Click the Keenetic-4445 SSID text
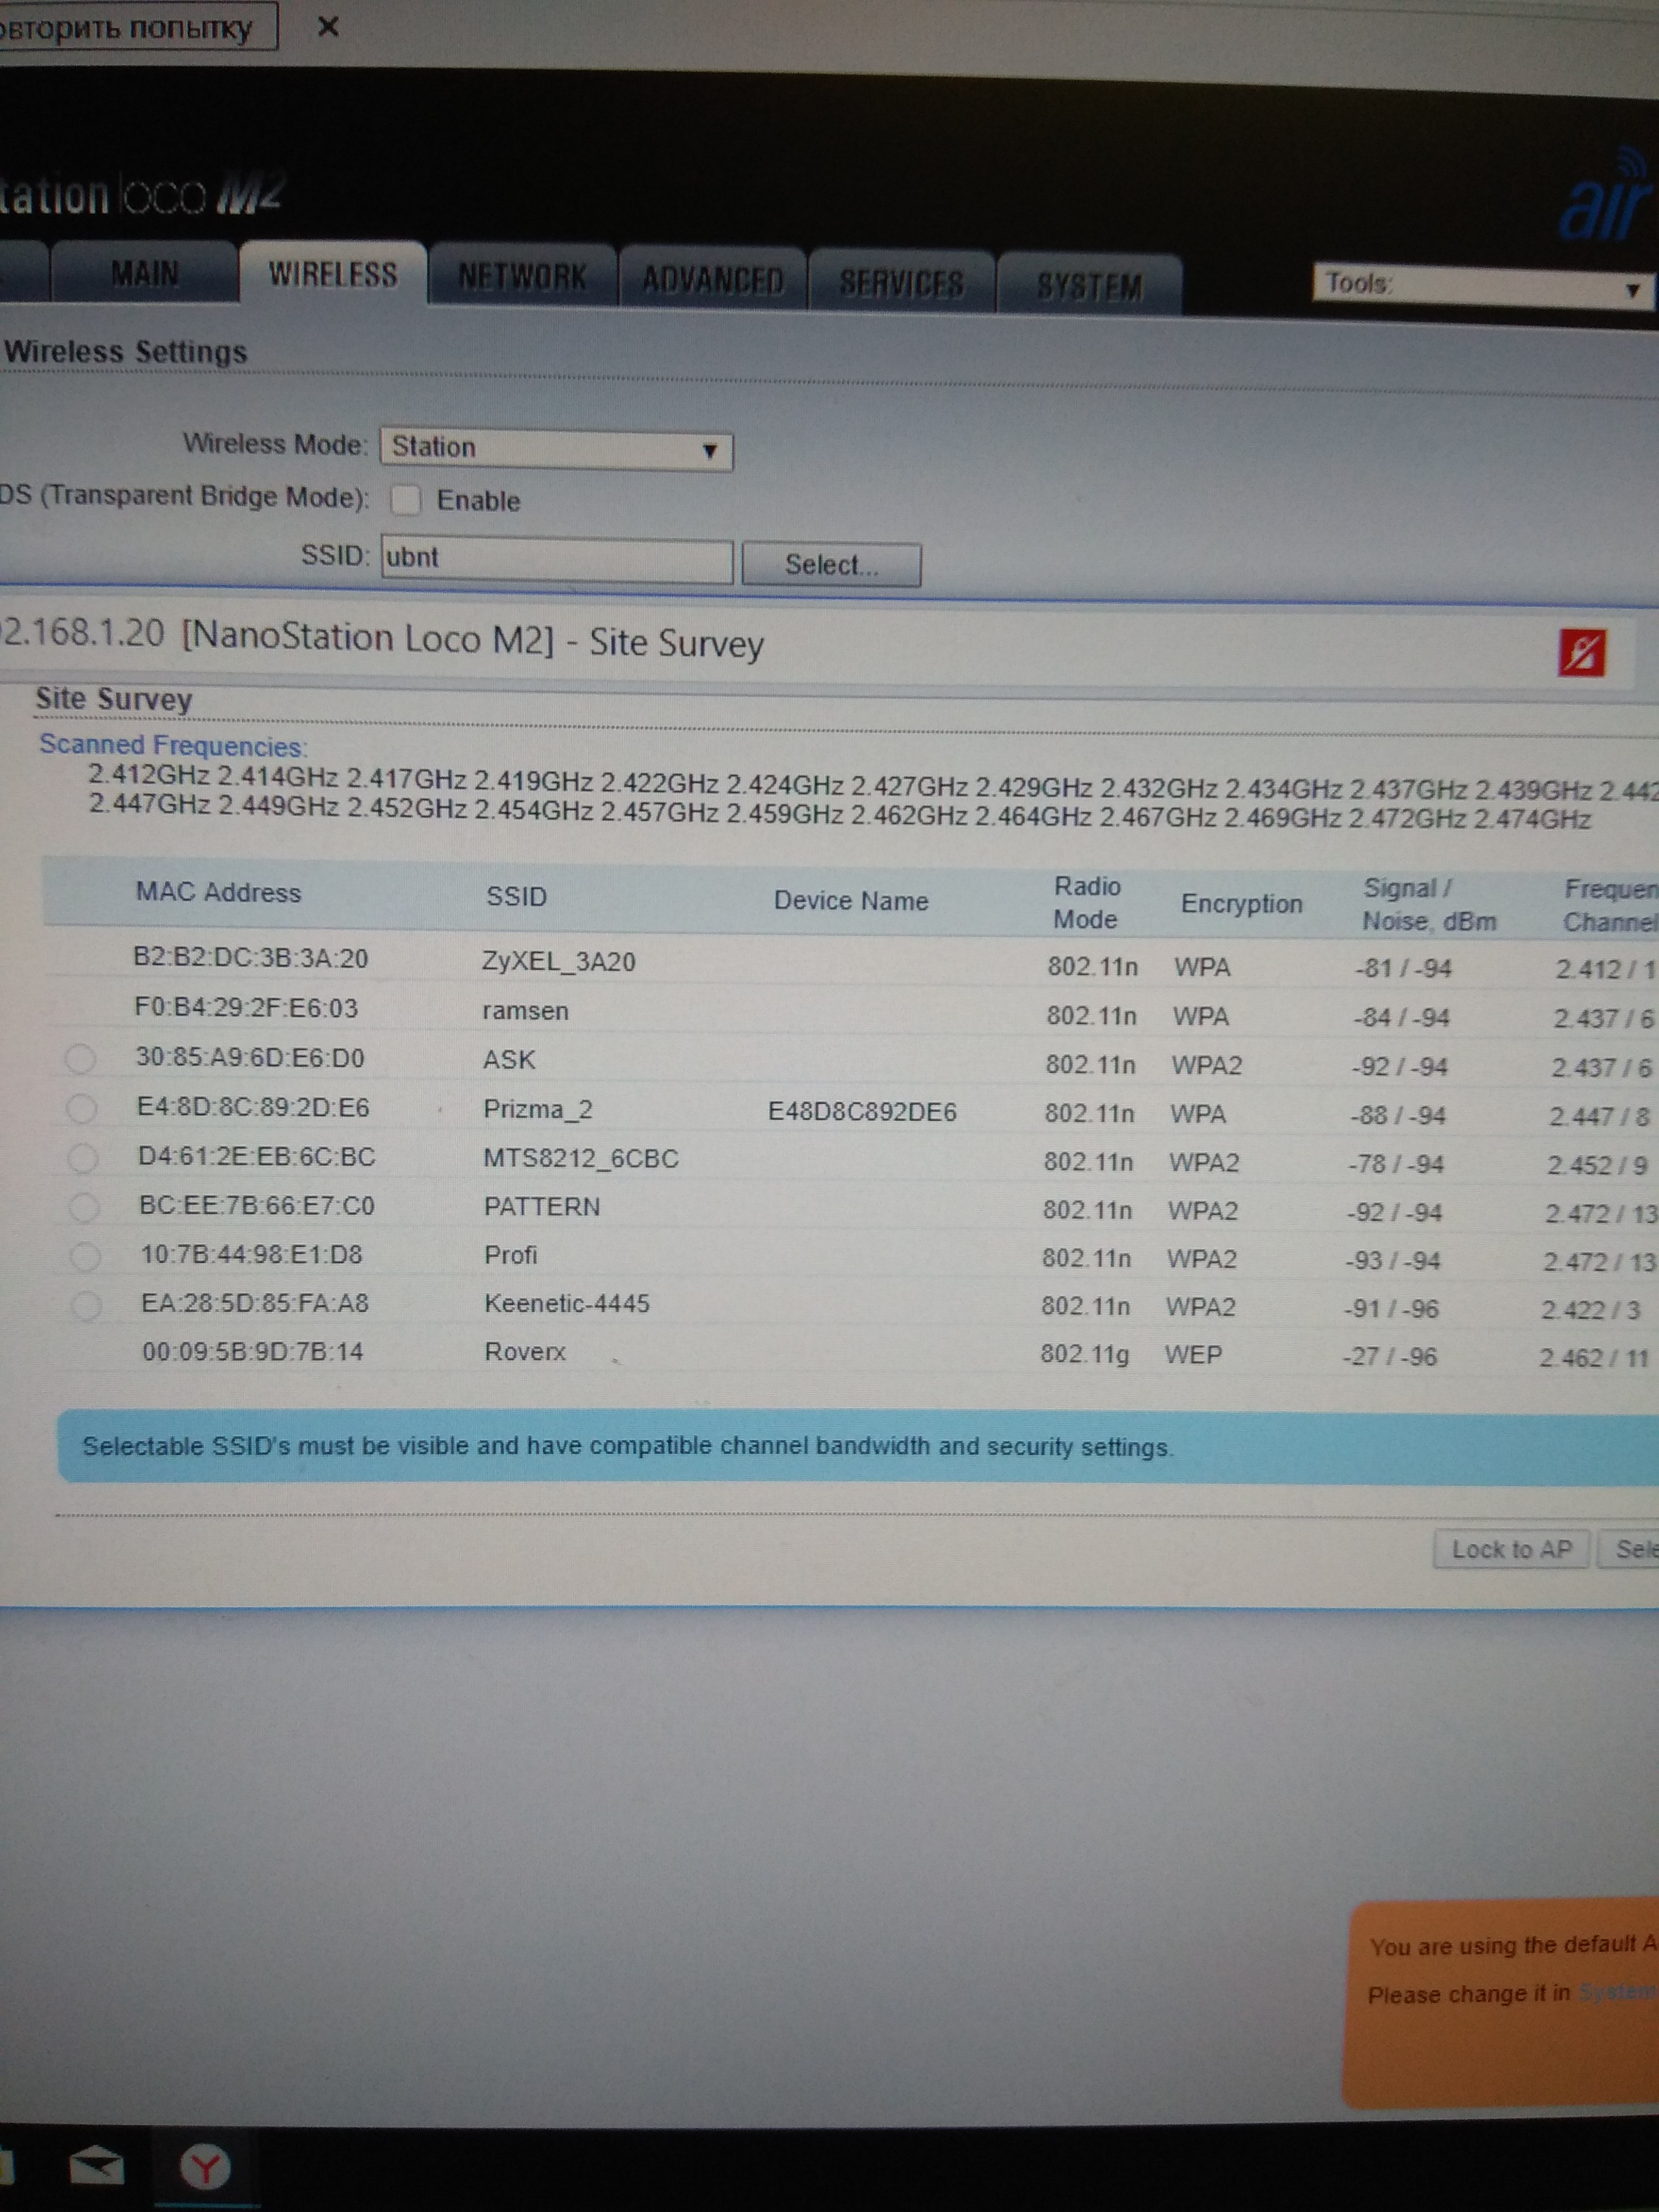Viewport: 1659px width, 2212px height. [x=567, y=1303]
